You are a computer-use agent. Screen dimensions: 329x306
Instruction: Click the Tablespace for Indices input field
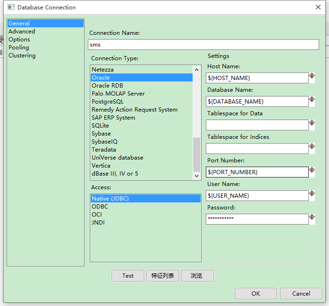(x=257, y=149)
